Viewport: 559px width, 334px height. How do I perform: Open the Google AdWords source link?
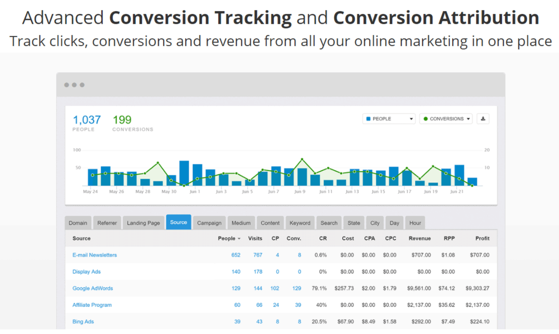93,289
